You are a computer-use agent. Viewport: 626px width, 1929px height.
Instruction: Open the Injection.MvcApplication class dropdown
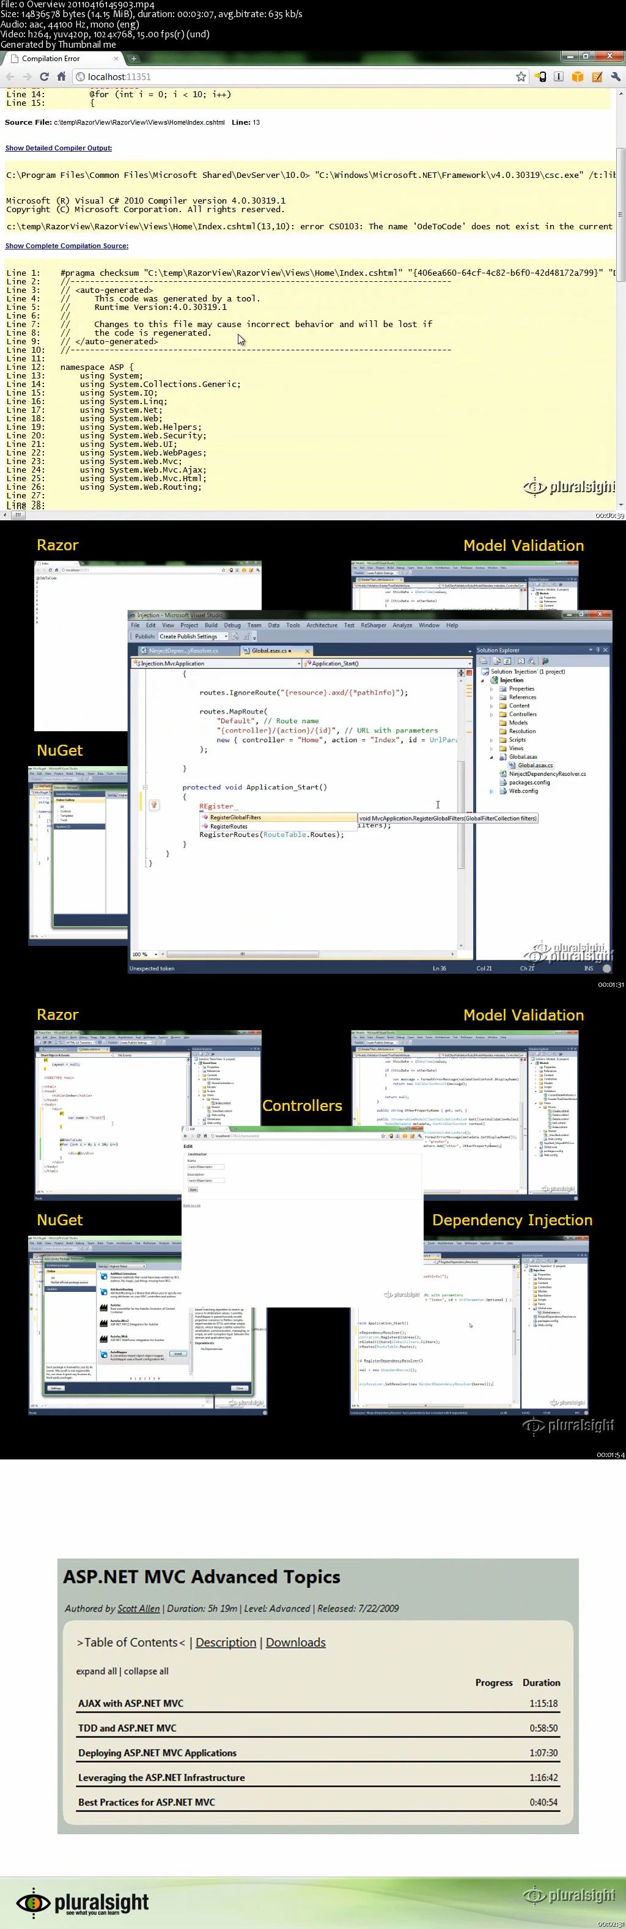click(299, 663)
